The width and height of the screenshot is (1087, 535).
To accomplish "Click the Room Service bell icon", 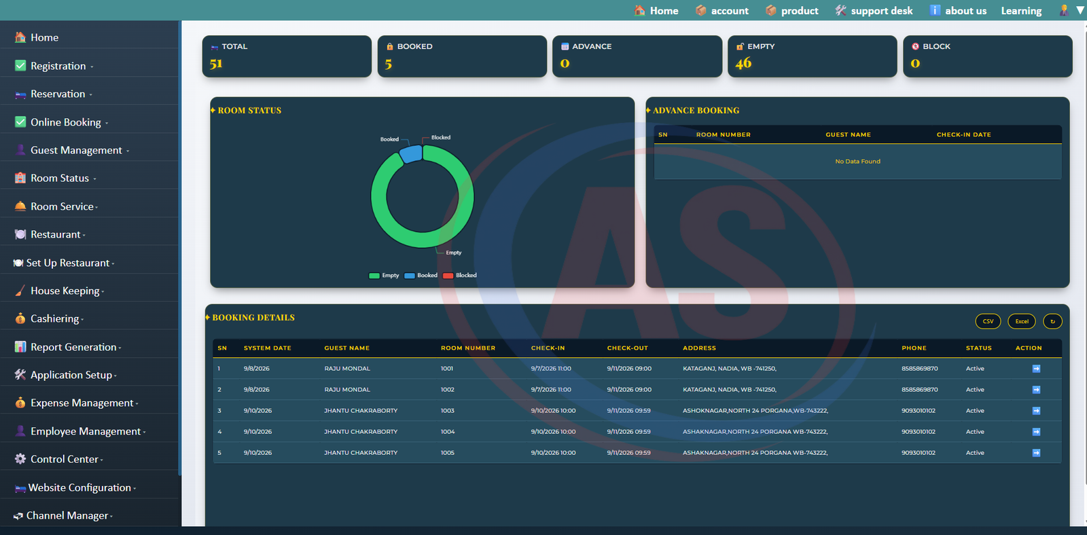I will pyautogui.click(x=20, y=206).
